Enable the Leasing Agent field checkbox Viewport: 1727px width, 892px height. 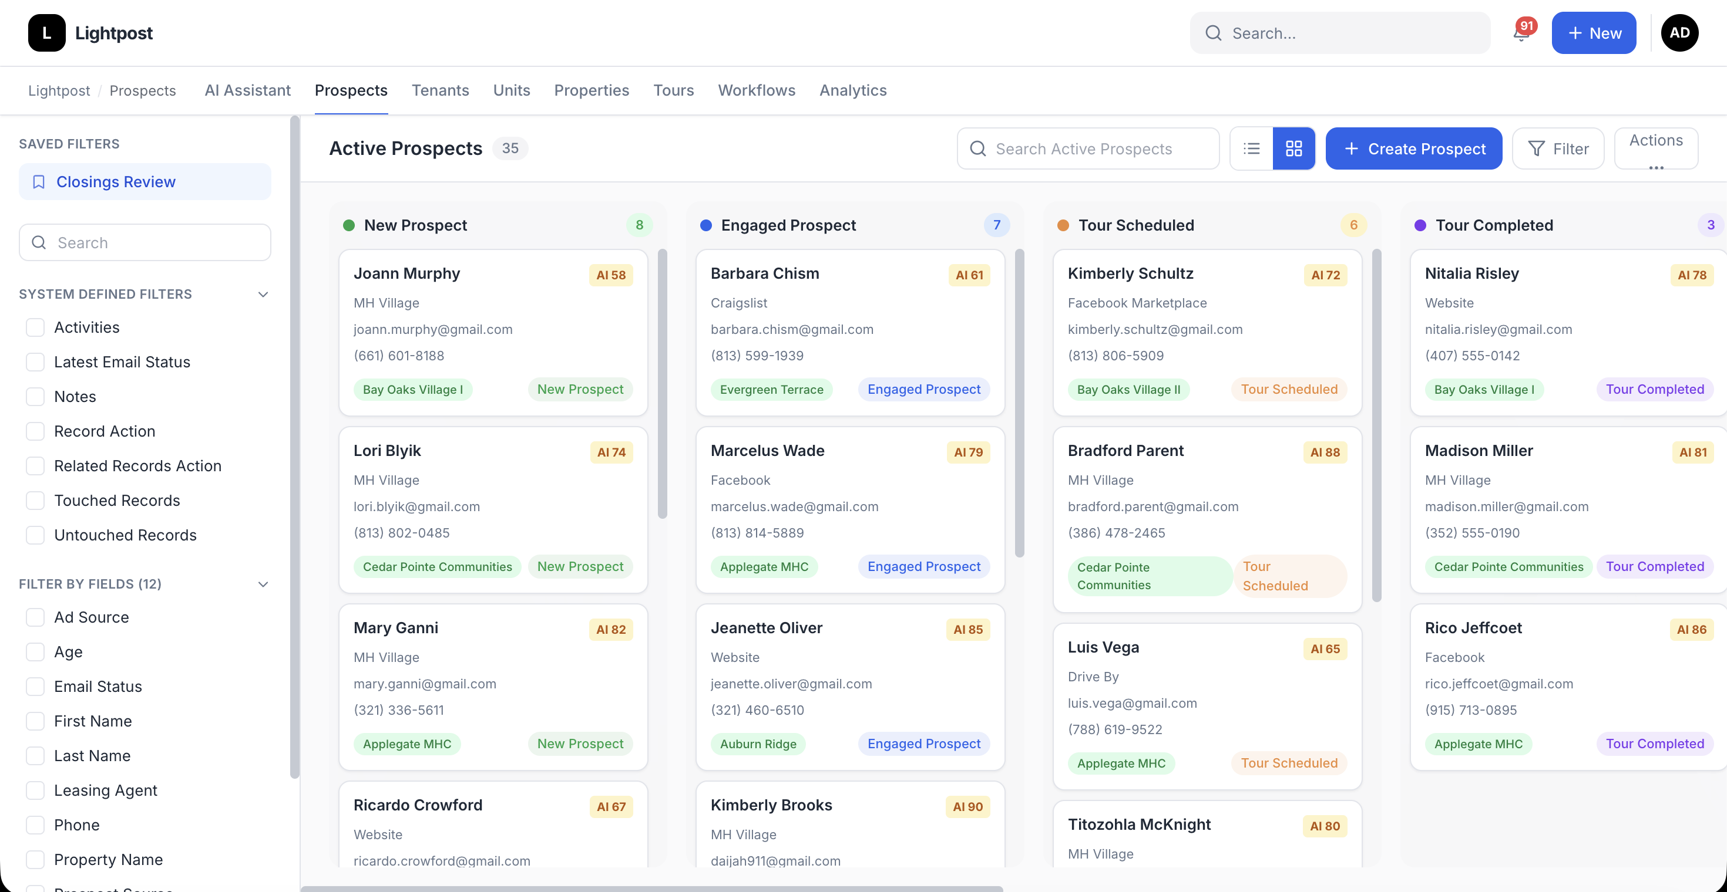click(x=35, y=791)
